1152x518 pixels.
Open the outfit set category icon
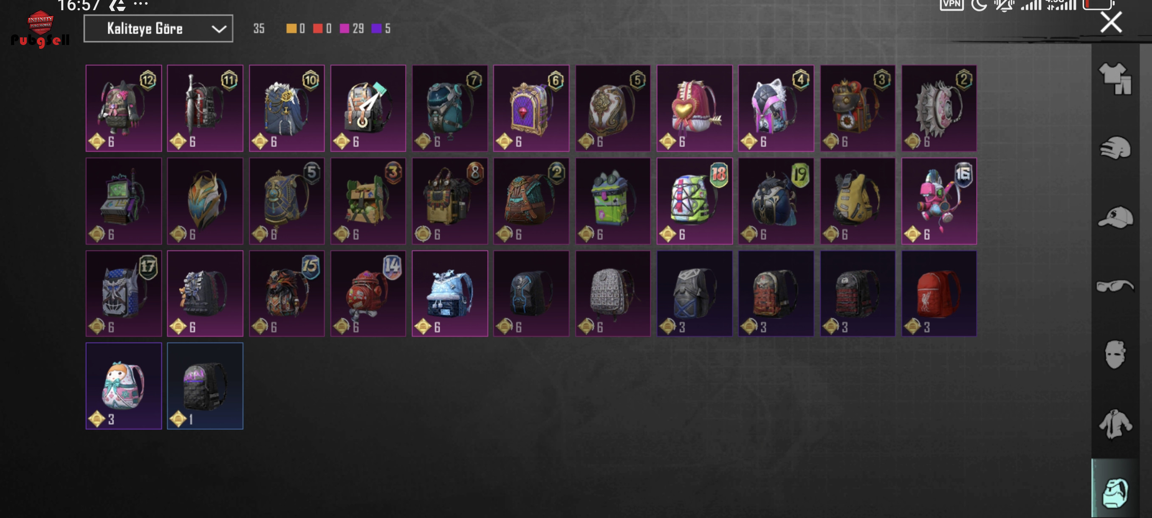click(x=1115, y=79)
